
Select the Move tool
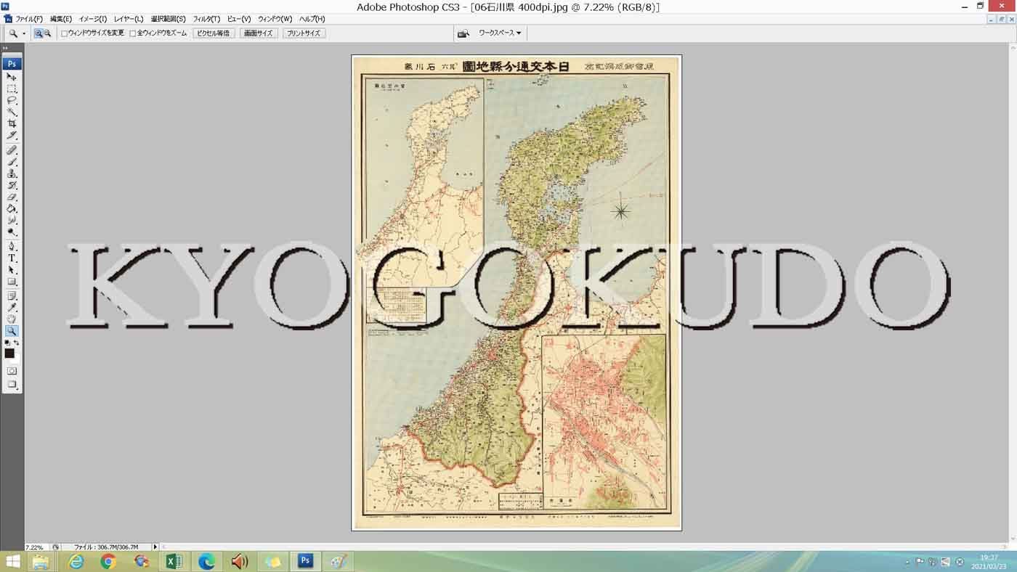click(12, 77)
